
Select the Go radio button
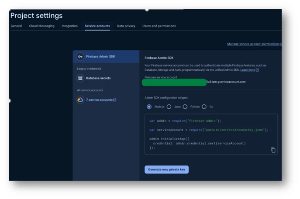204,106
